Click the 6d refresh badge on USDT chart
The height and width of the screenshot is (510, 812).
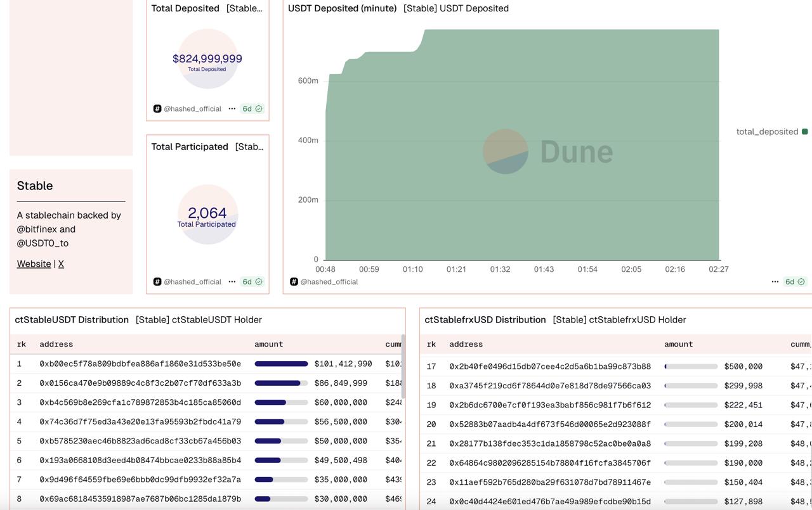[794, 282]
